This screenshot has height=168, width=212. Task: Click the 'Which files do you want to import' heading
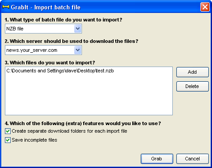click(50, 63)
